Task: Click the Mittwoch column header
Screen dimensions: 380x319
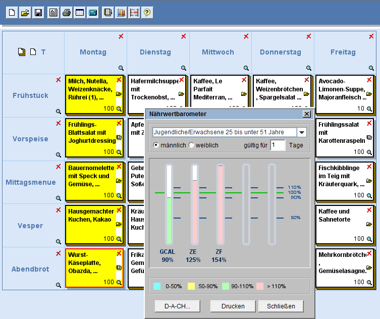Action: [x=218, y=52]
